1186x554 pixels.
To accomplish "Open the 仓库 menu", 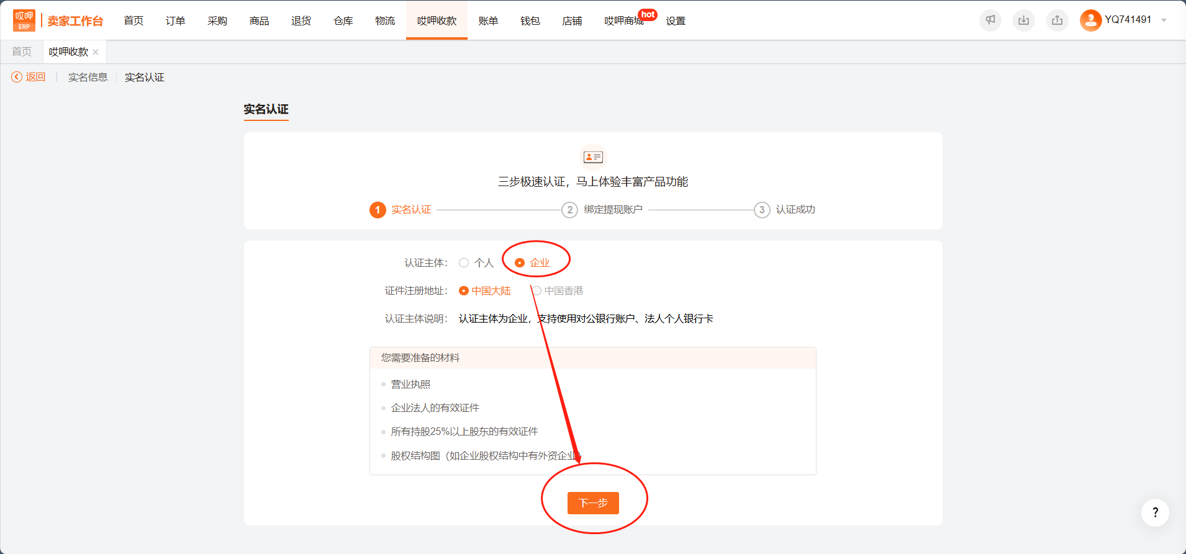I will pyautogui.click(x=343, y=20).
